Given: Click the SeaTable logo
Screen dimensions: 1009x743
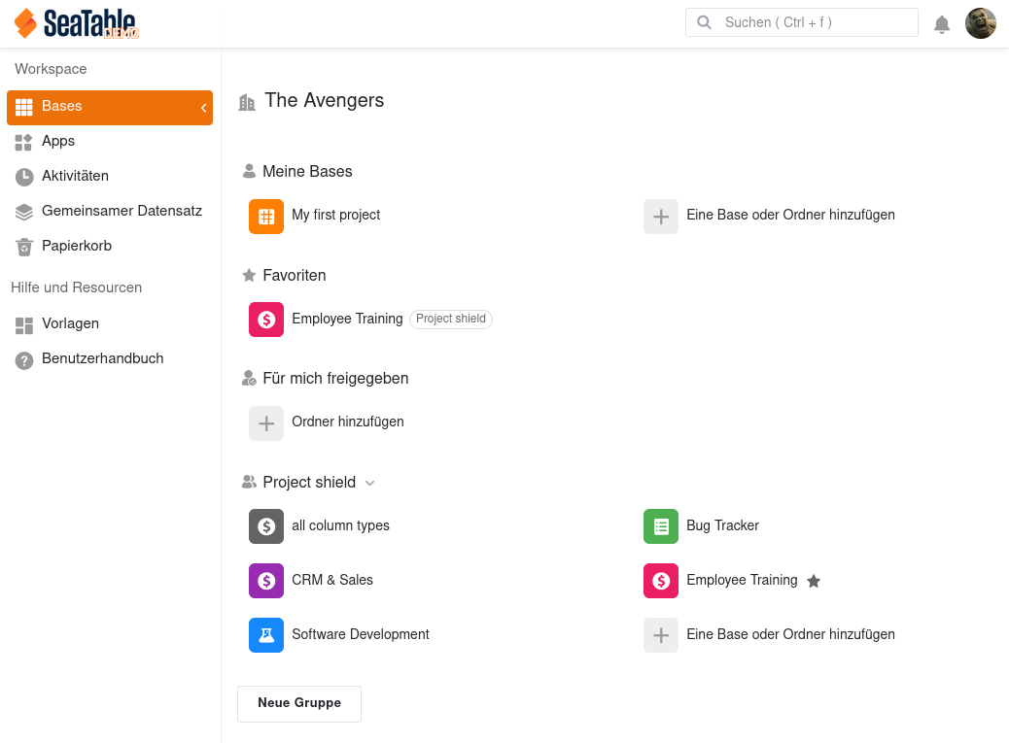Looking at the screenshot, I should click(77, 23).
